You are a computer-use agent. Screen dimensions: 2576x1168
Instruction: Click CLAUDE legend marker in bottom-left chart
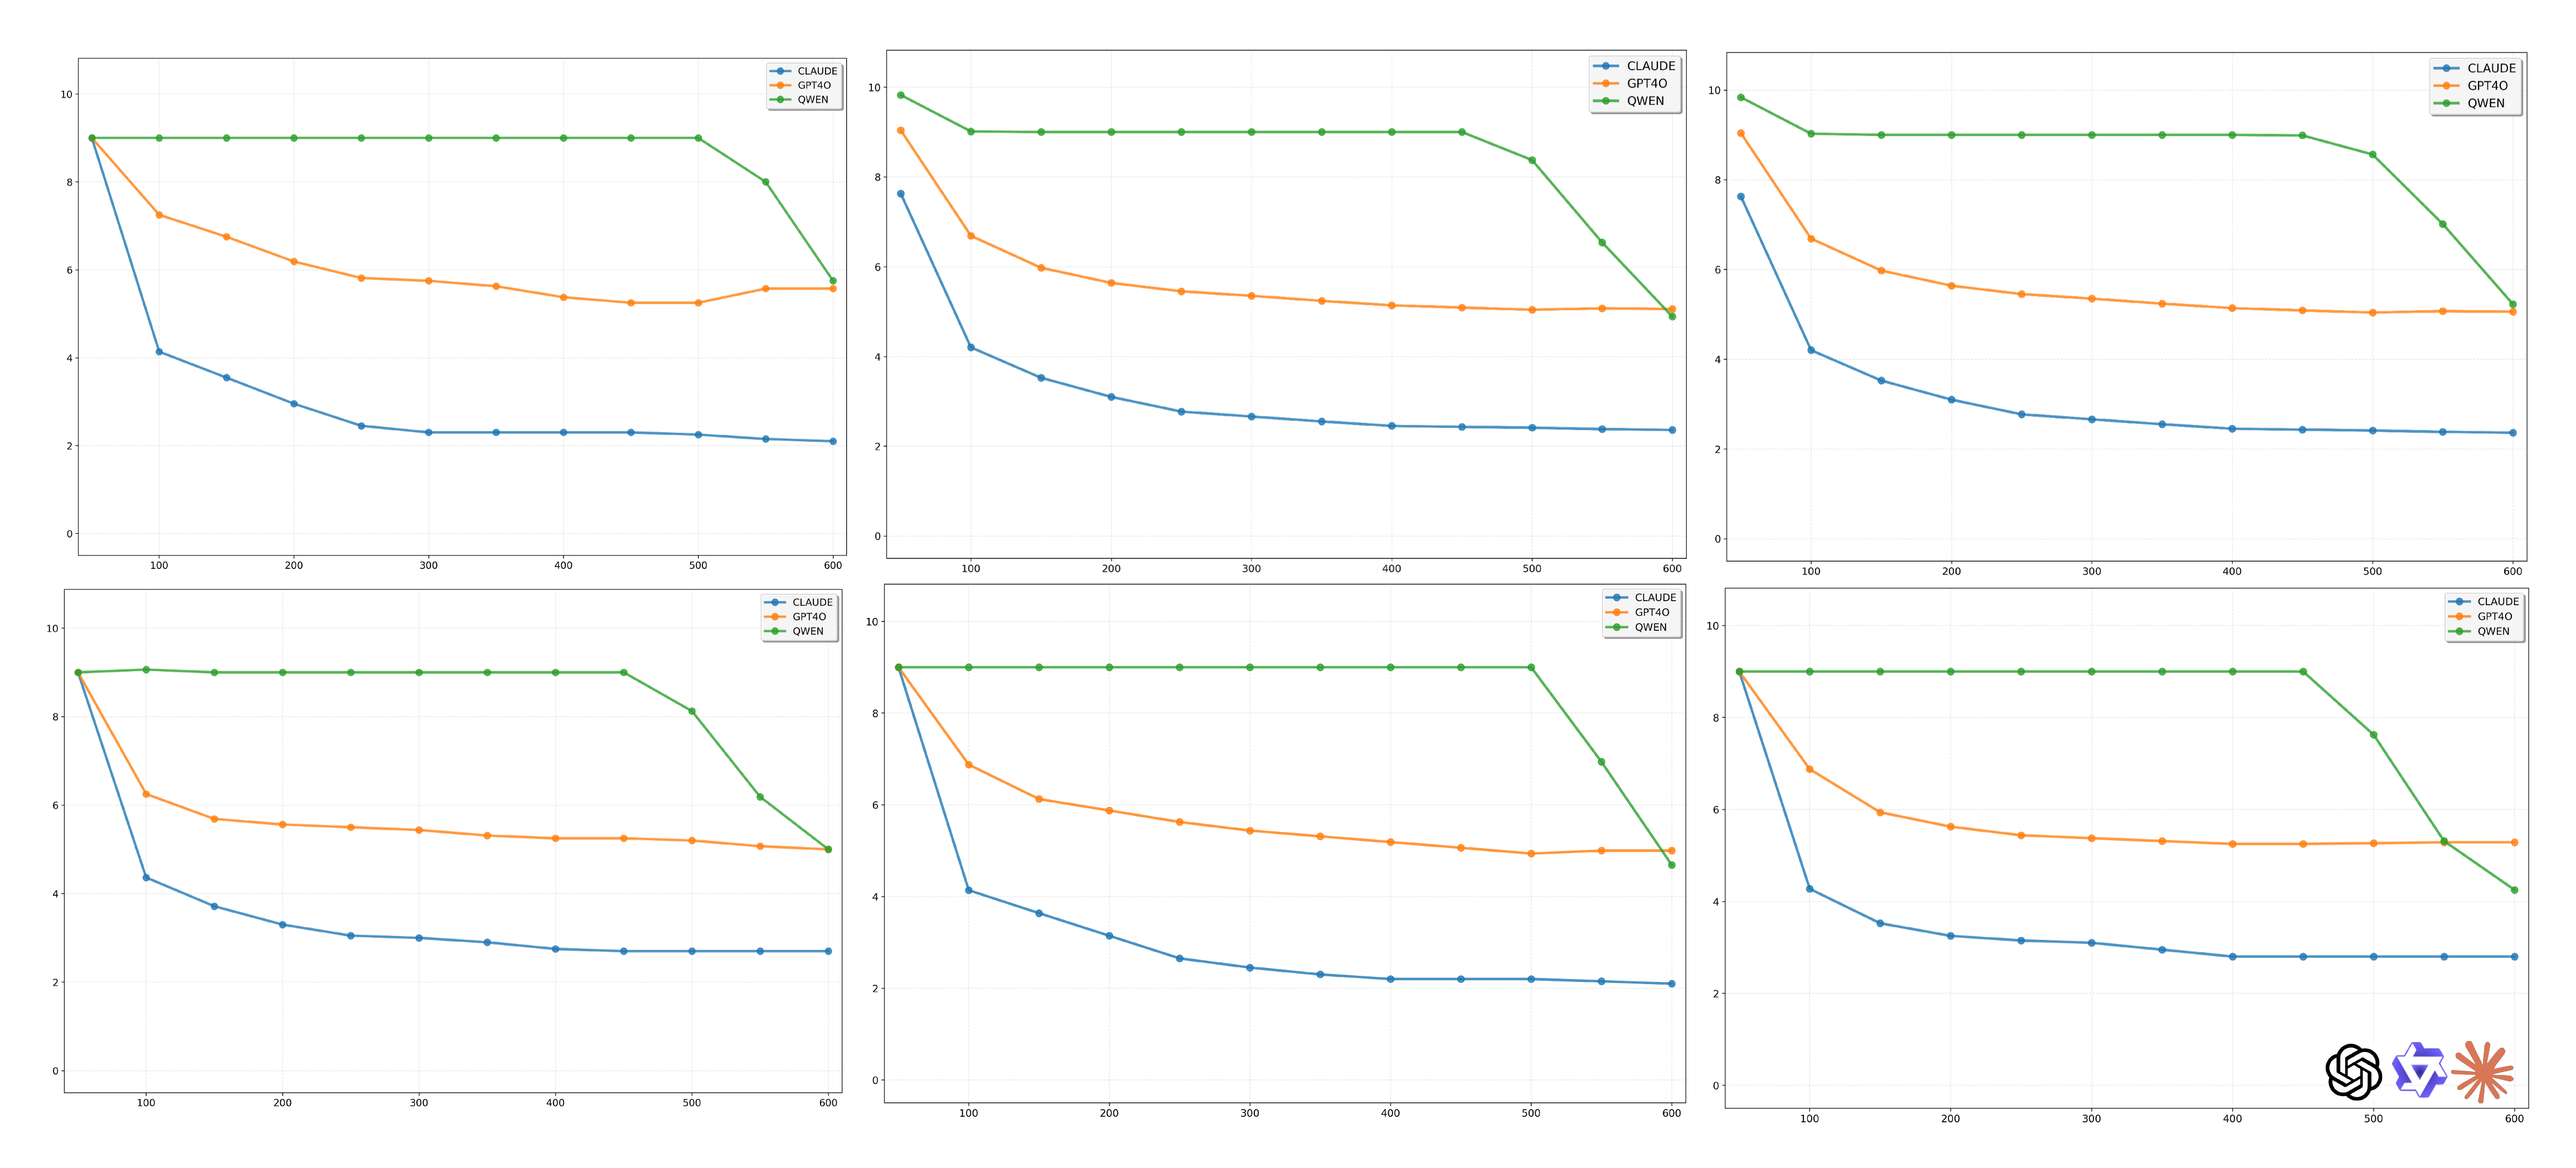pos(775,602)
